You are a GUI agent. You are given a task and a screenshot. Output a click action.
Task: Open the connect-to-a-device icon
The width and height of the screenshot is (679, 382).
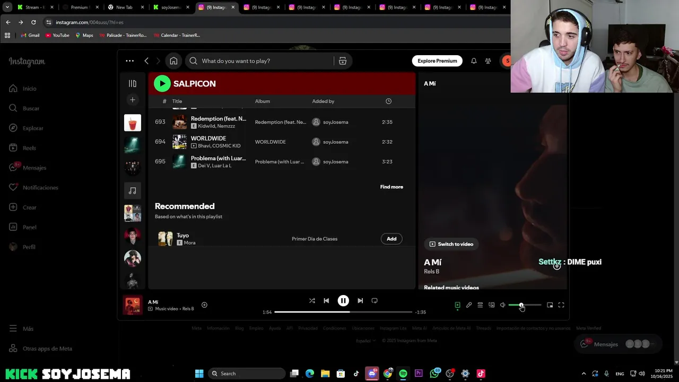(x=492, y=305)
